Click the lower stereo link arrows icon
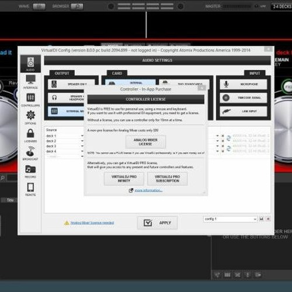This screenshot has width=292, height=292. tap(228, 148)
